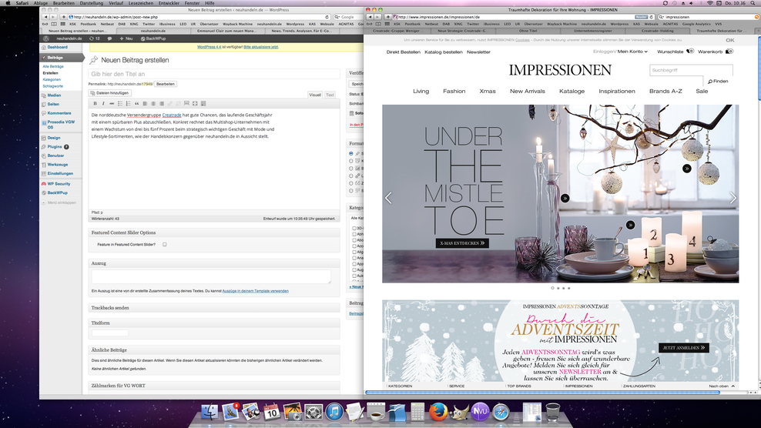
Task: Align text right in the editor toolbar
Action: coord(161,103)
